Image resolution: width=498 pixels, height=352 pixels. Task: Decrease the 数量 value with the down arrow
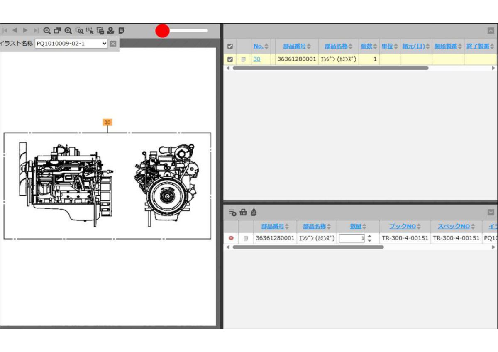pyautogui.click(x=369, y=240)
